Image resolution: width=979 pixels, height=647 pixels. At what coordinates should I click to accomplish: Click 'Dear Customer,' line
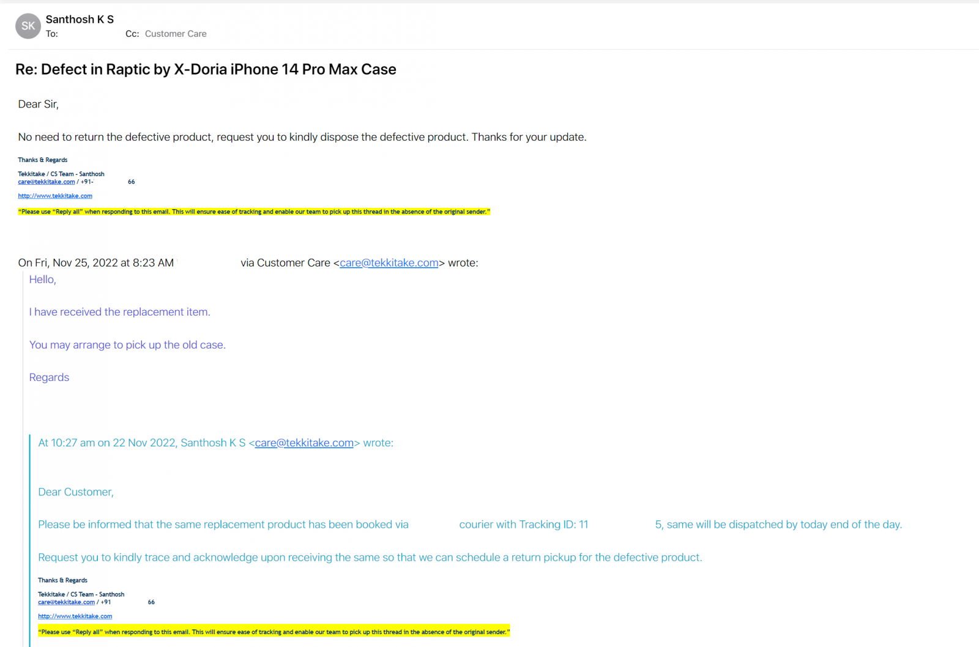[x=76, y=492]
